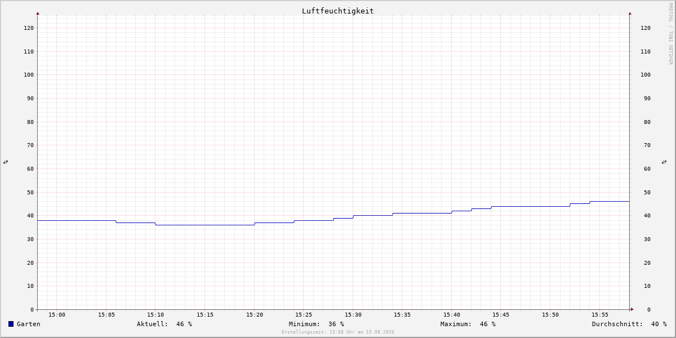Click the left y-axis percent unit label
The image size is (676, 338).
[6, 162]
